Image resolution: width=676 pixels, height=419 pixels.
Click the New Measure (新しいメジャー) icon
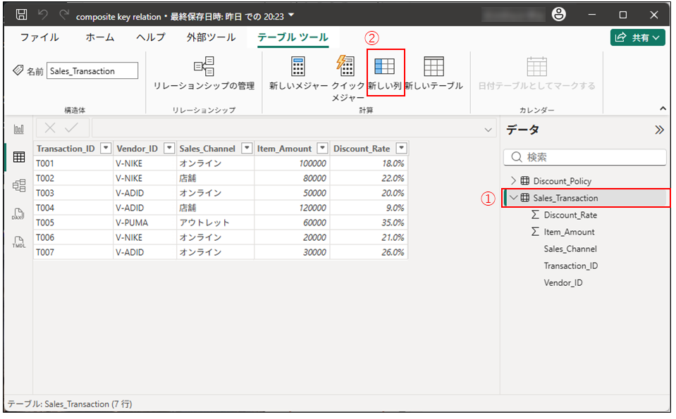pos(298,67)
